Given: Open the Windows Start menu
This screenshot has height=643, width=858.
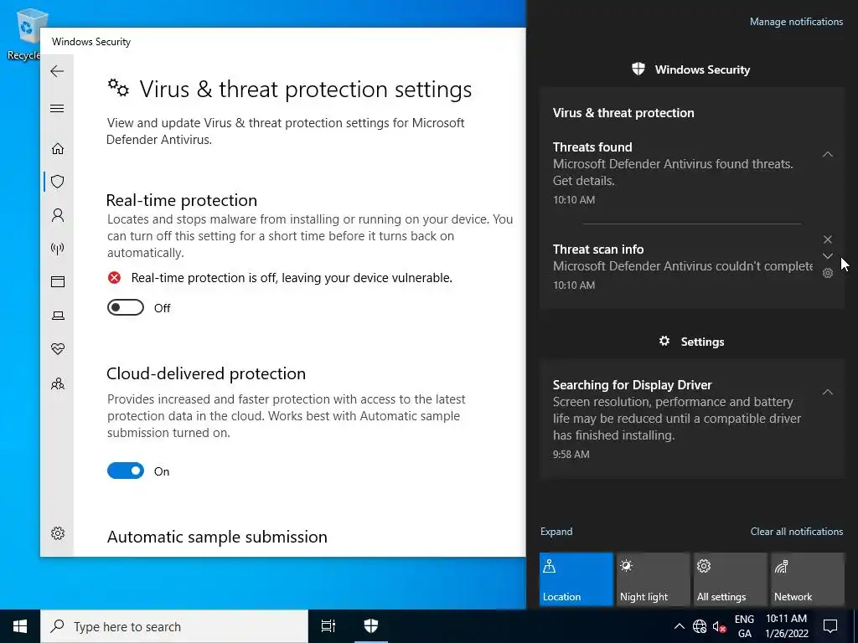Looking at the screenshot, I should coord(20,626).
